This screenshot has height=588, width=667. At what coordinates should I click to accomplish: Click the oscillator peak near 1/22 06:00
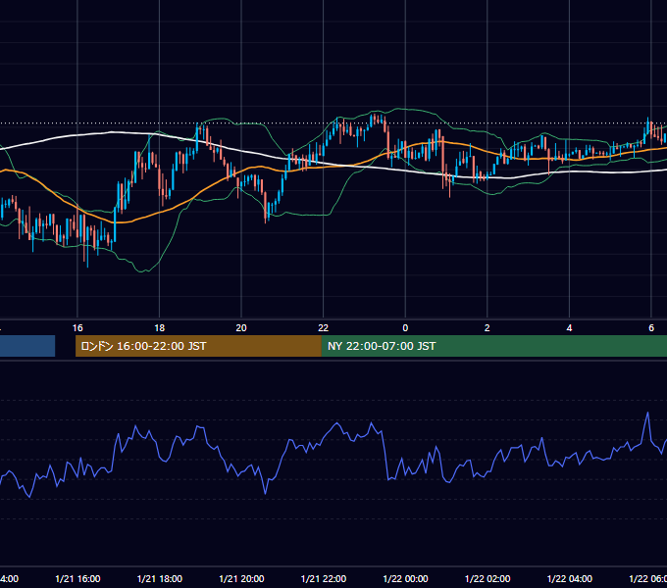tap(647, 413)
